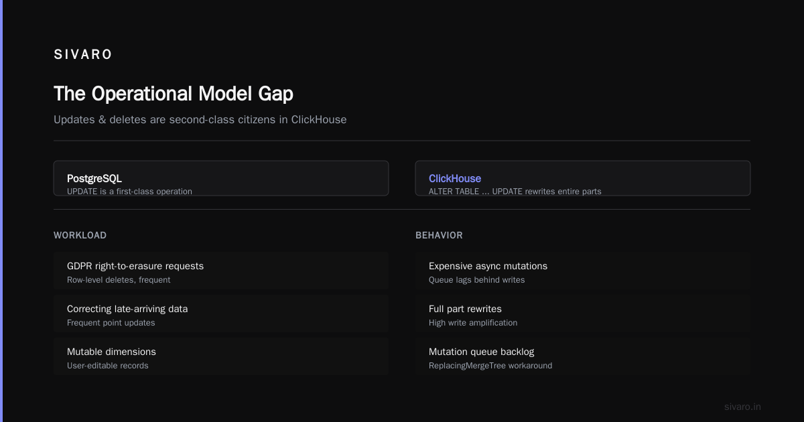The width and height of the screenshot is (804, 422).
Task: Click 'Queue lags behind writes' caption
Action: point(477,280)
